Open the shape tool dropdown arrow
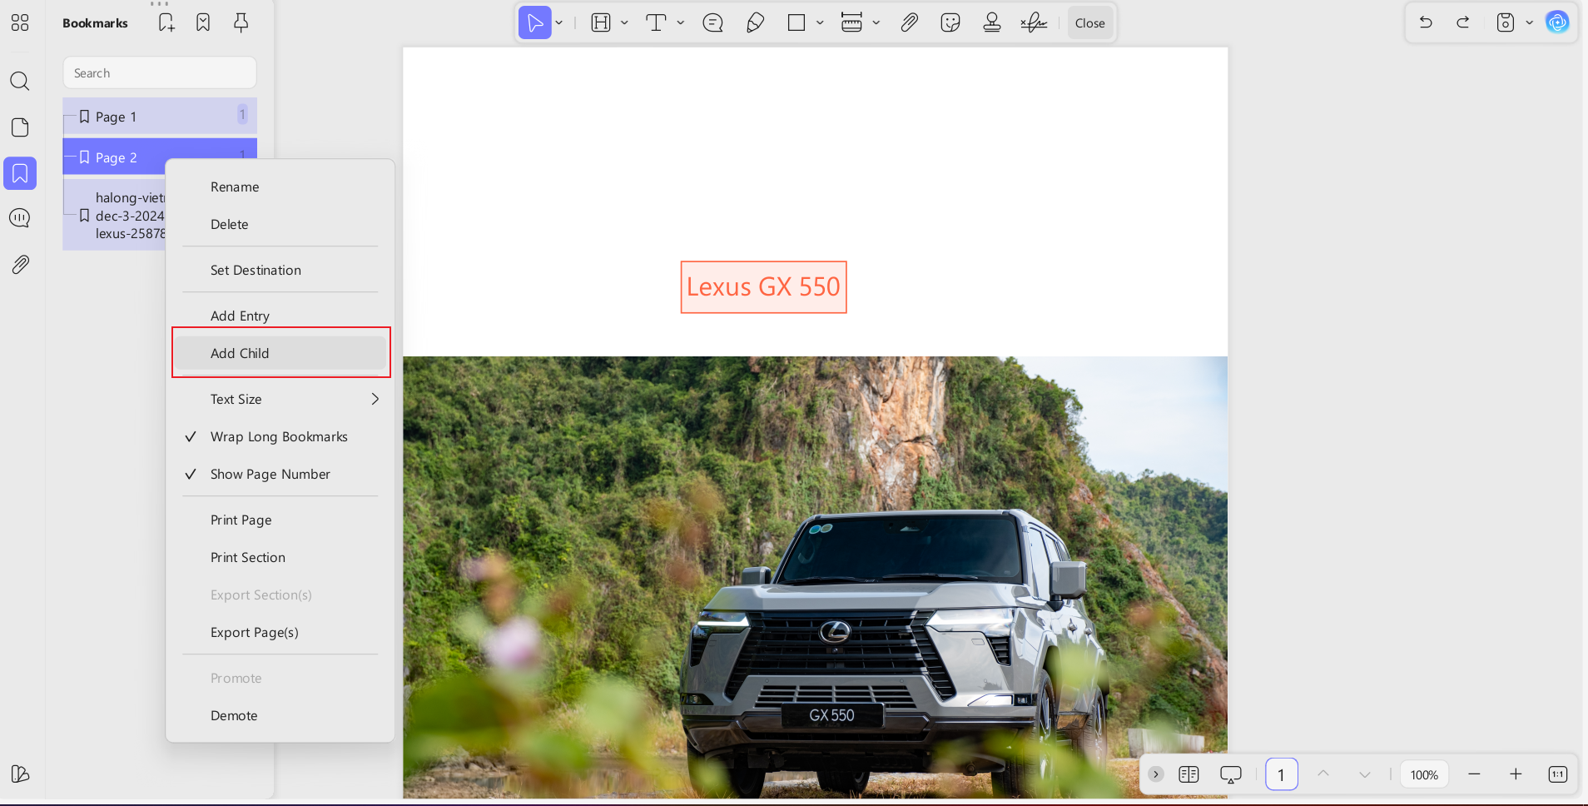Viewport: 1588px width, 806px height. tap(819, 22)
